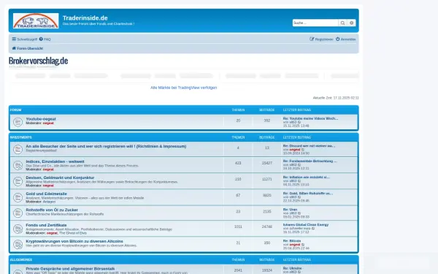View latest post icon in Rohstoffe row
Image resolution: width=438 pixels, height=274 pixels.
click(299, 213)
